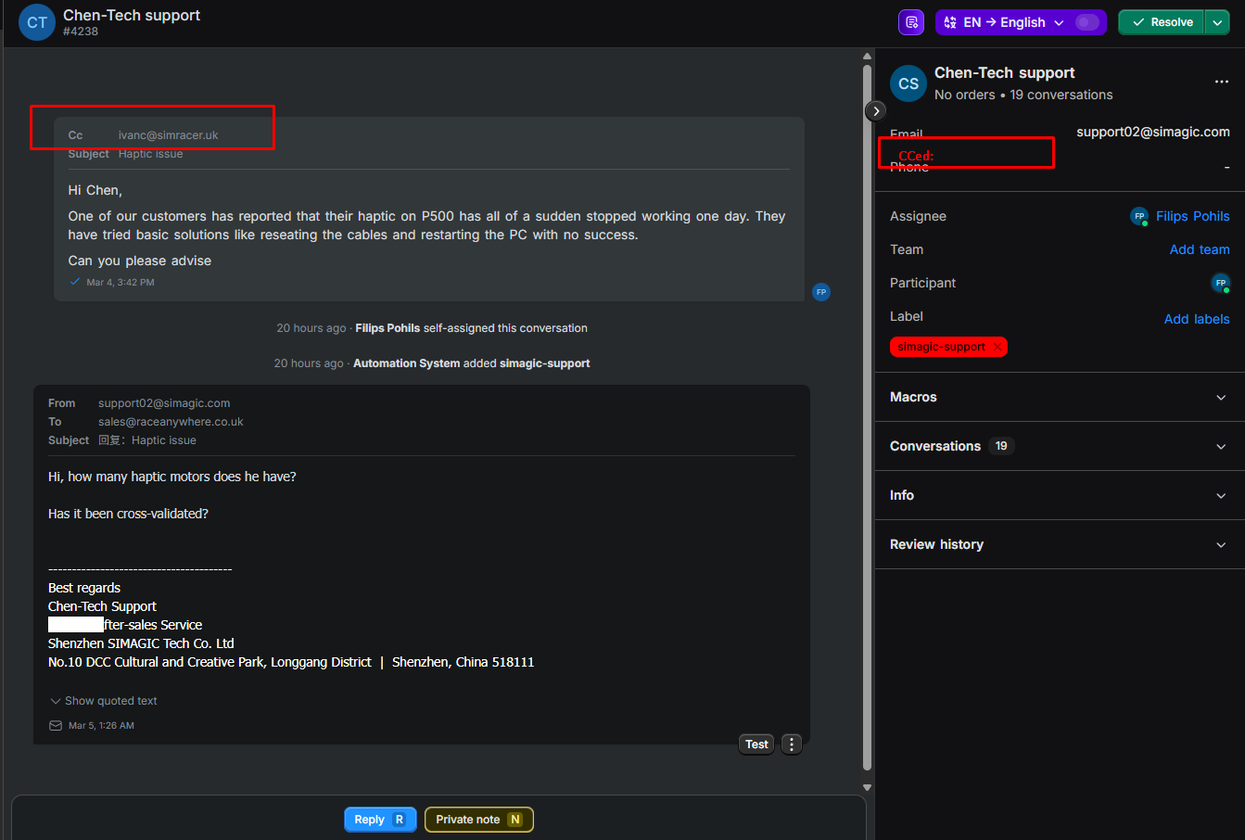Open the Resolve options dropdown arrow
The width and height of the screenshot is (1245, 840).
pos(1217,22)
